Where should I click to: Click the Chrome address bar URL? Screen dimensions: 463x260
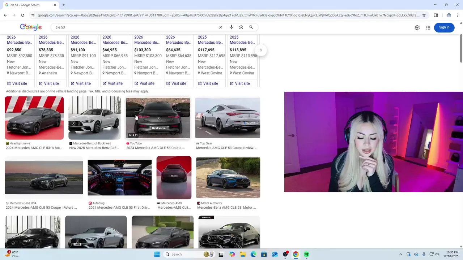(x=228, y=15)
